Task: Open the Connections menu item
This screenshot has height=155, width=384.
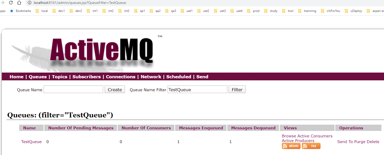Action: (120, 77)
